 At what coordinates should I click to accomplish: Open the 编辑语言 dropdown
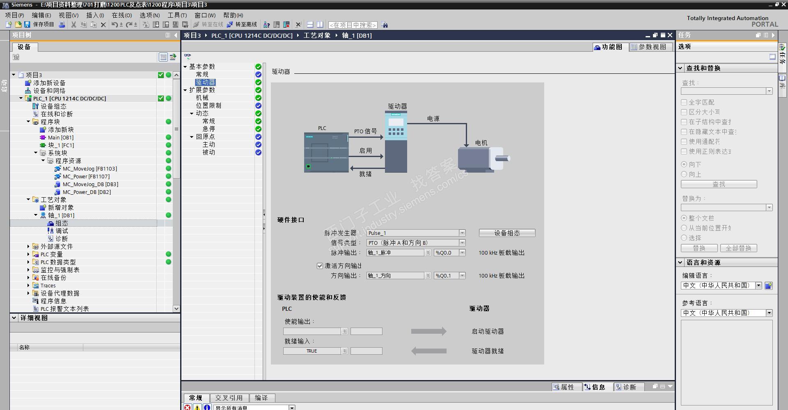click(758, 285)
